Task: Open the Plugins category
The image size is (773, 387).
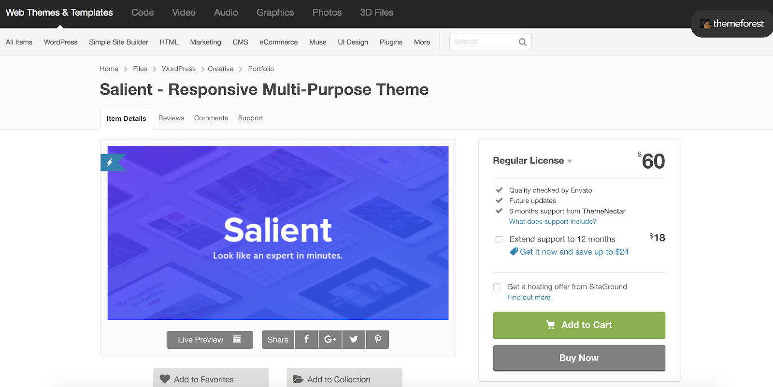Action: pos(391,42)
